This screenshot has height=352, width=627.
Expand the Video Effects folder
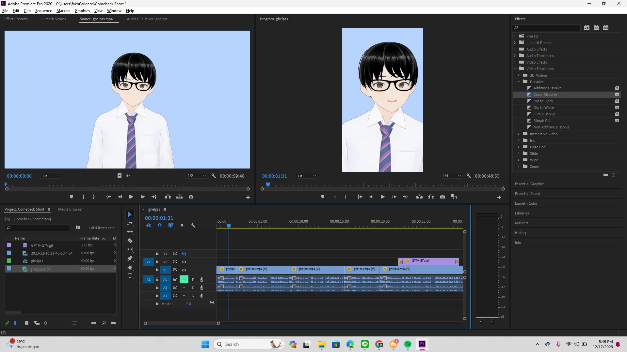coord(515,62)
